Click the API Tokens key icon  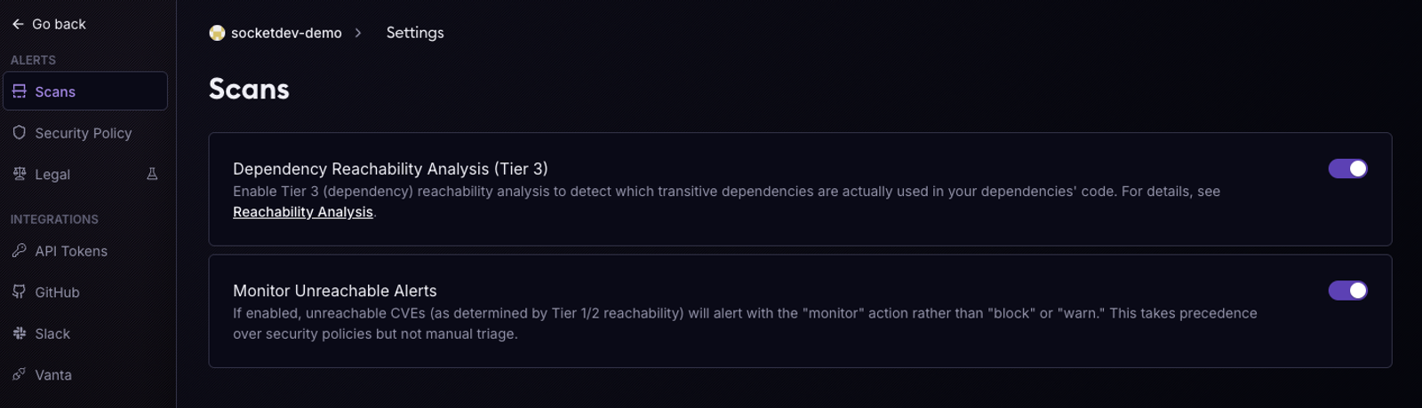coord(19,251)
